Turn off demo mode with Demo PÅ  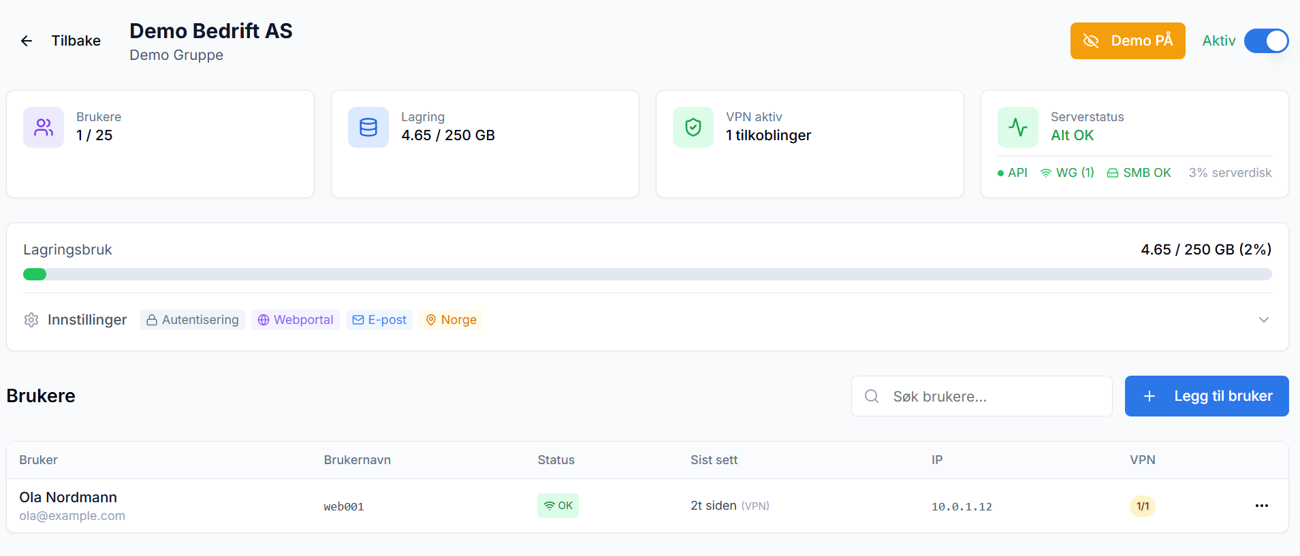1128,41
